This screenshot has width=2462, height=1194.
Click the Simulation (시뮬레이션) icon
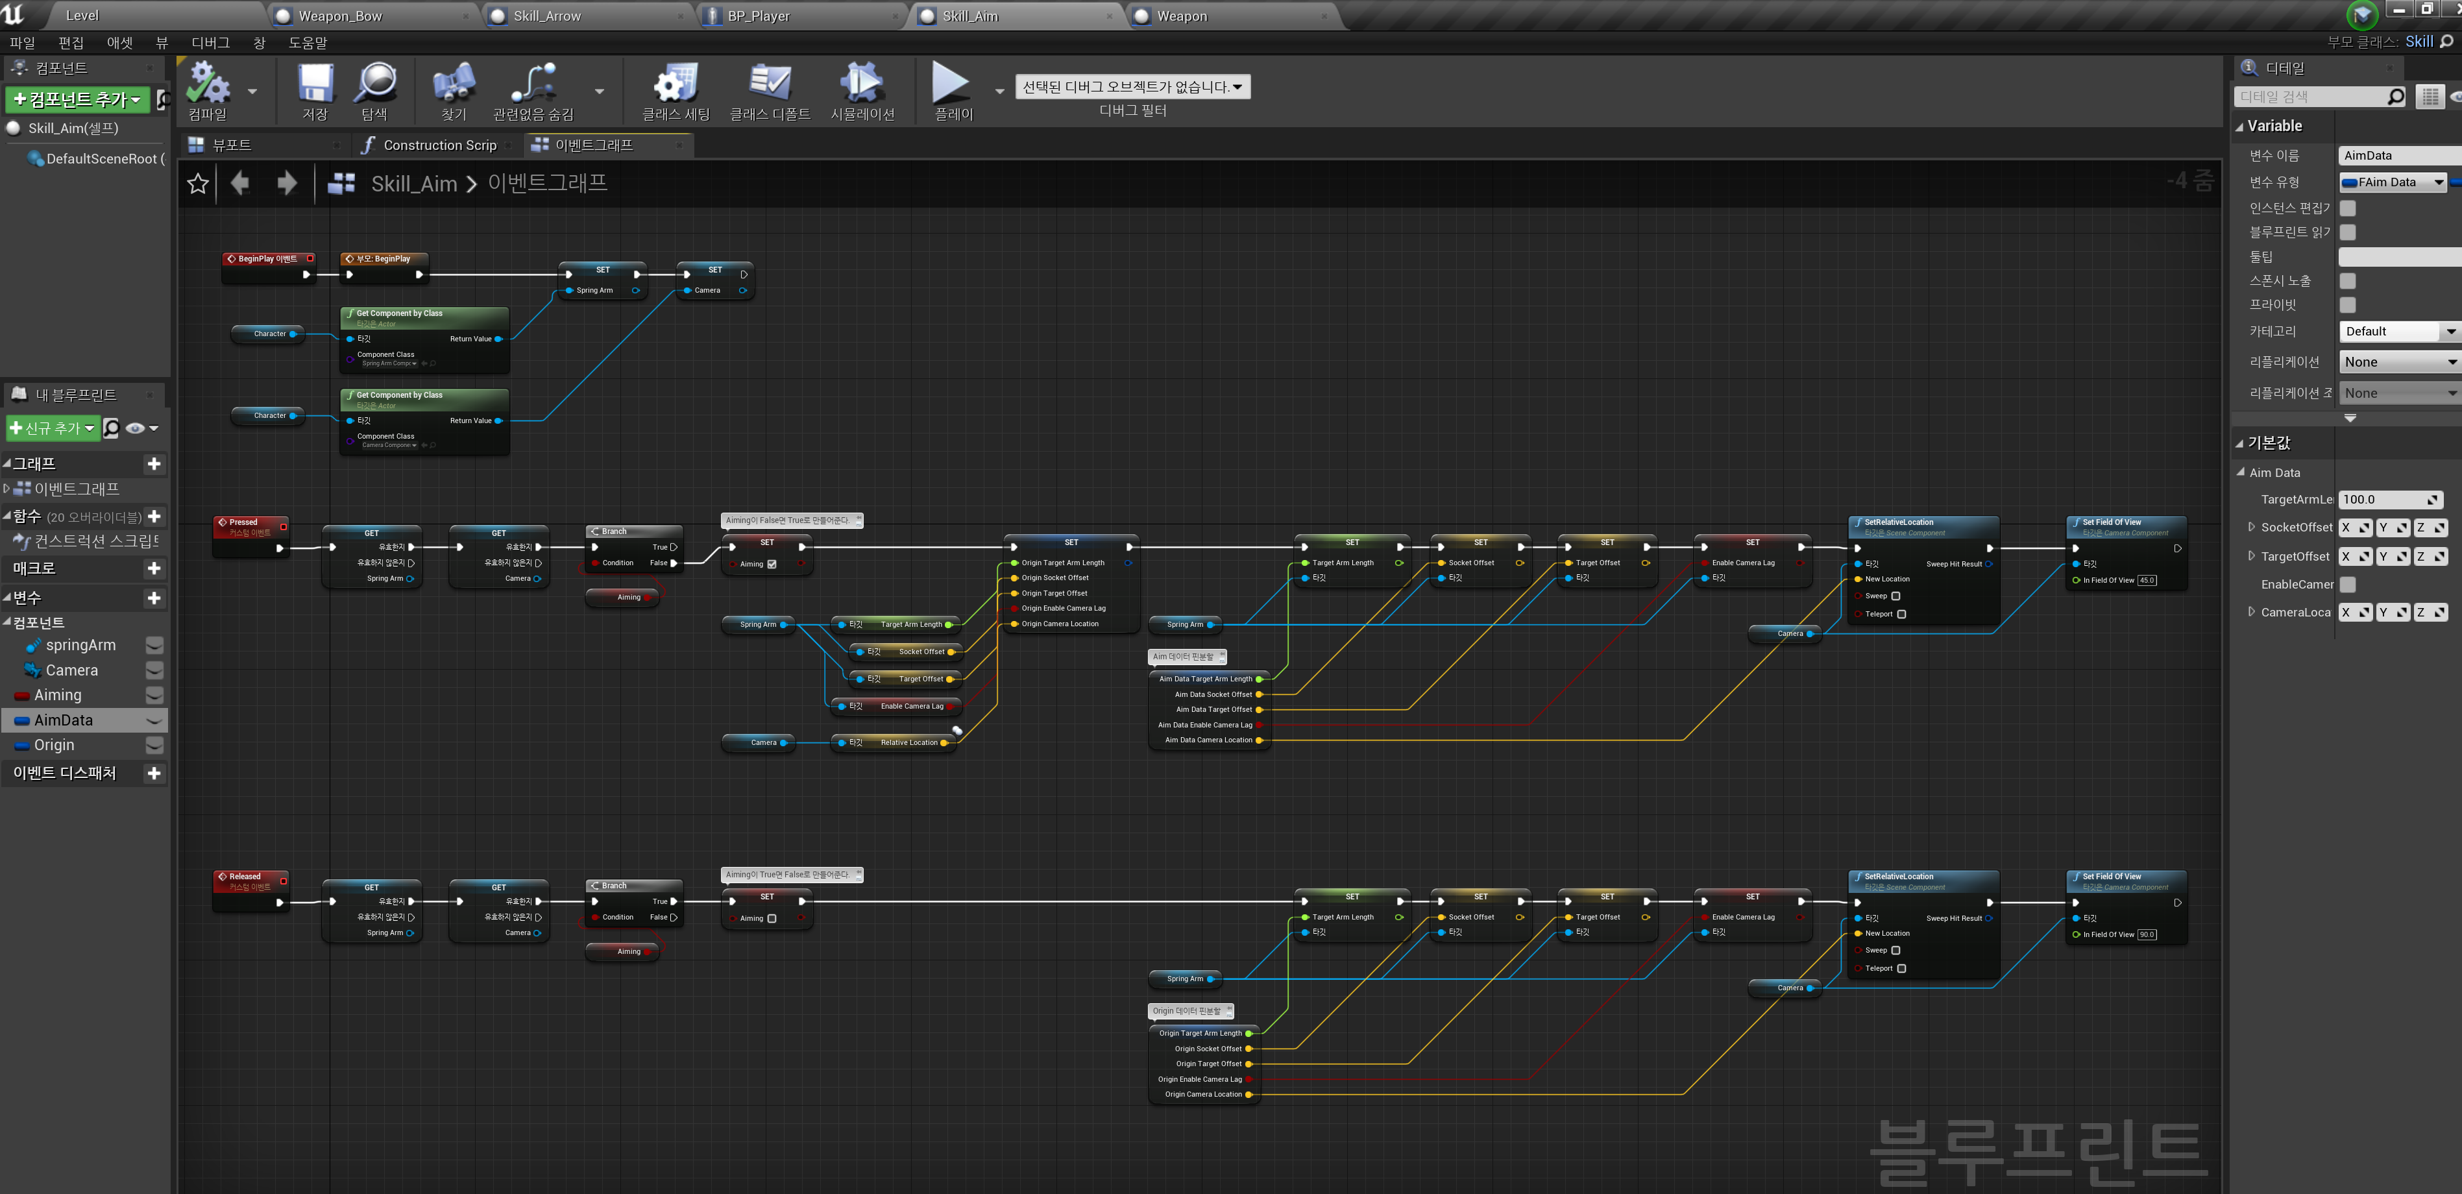[862, 83]
